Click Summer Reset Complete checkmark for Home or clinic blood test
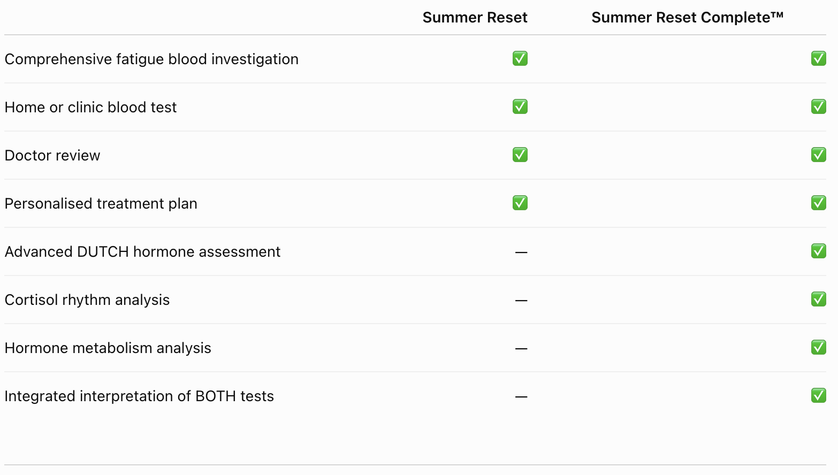838x475 pixels. tap(819, 106)
